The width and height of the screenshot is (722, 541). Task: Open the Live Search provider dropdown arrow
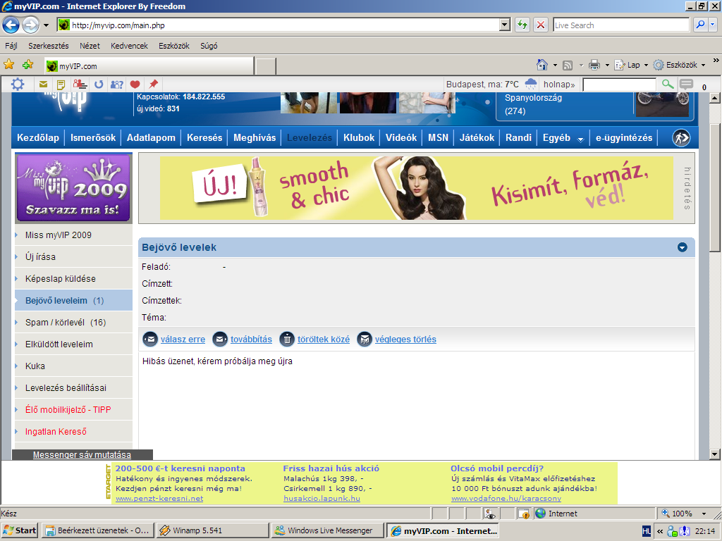click(x=714, y=25)
